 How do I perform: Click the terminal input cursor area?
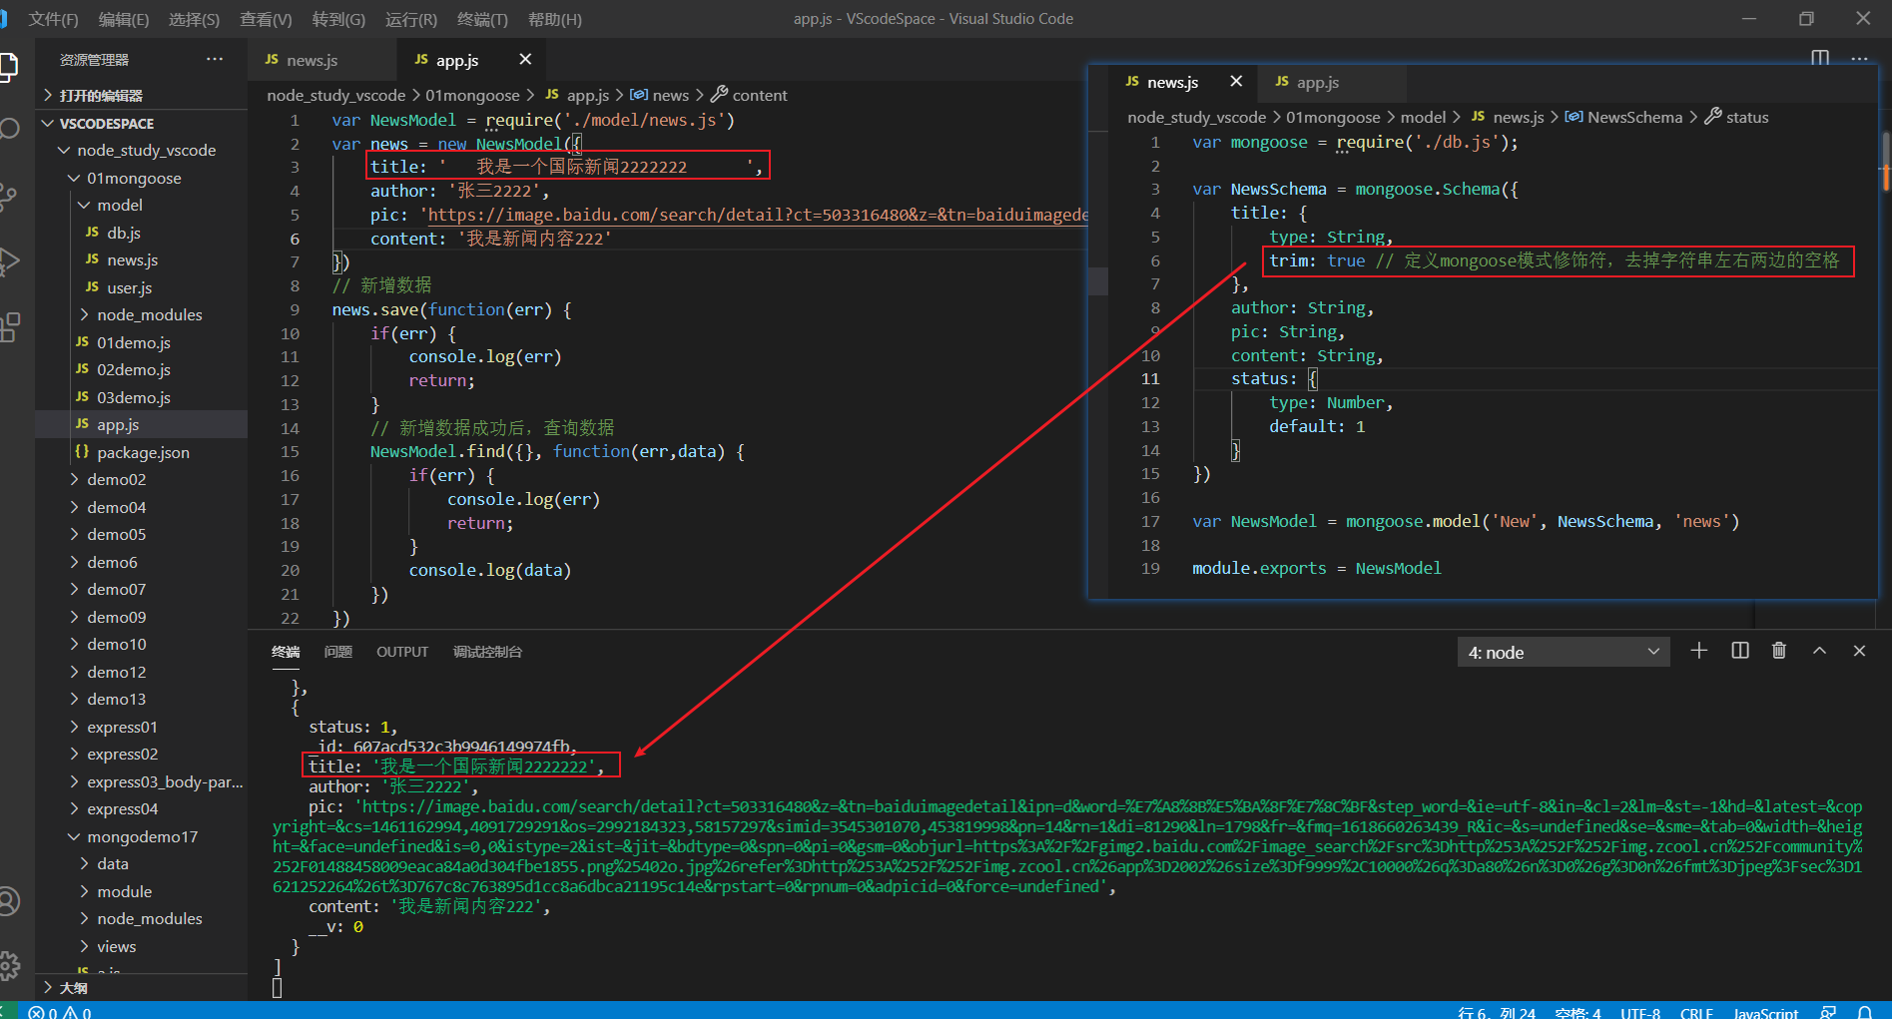(x=277, y=988)
